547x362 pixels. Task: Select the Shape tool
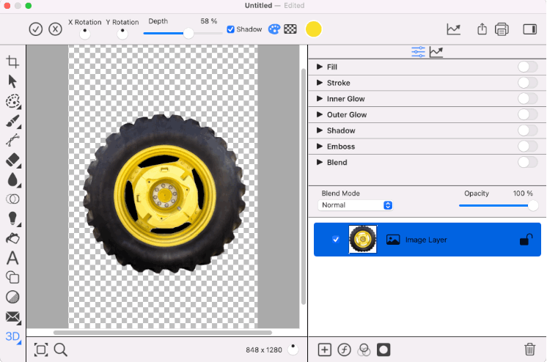coord(12,278)
